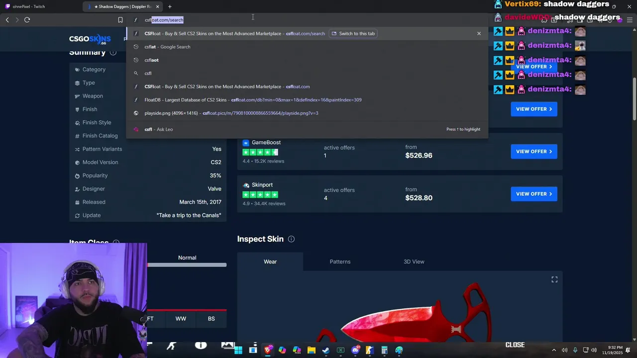This screenshot has width=637, height=358.
Task: Open the Summary info icon
Action: [x=113, y=52]
